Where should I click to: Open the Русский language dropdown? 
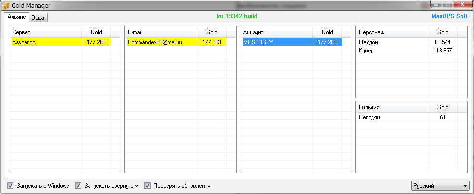[x=440, y=186]
